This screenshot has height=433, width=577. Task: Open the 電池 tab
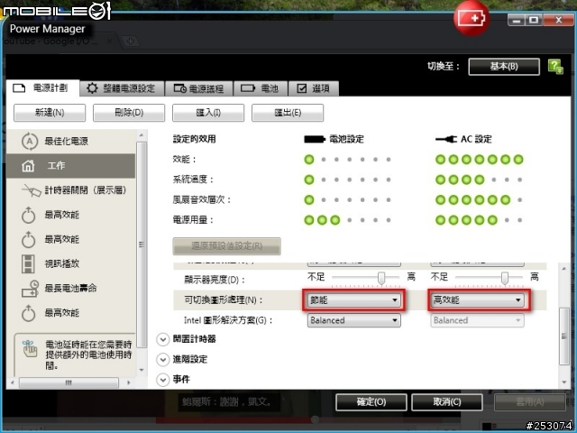pos(261,88)
